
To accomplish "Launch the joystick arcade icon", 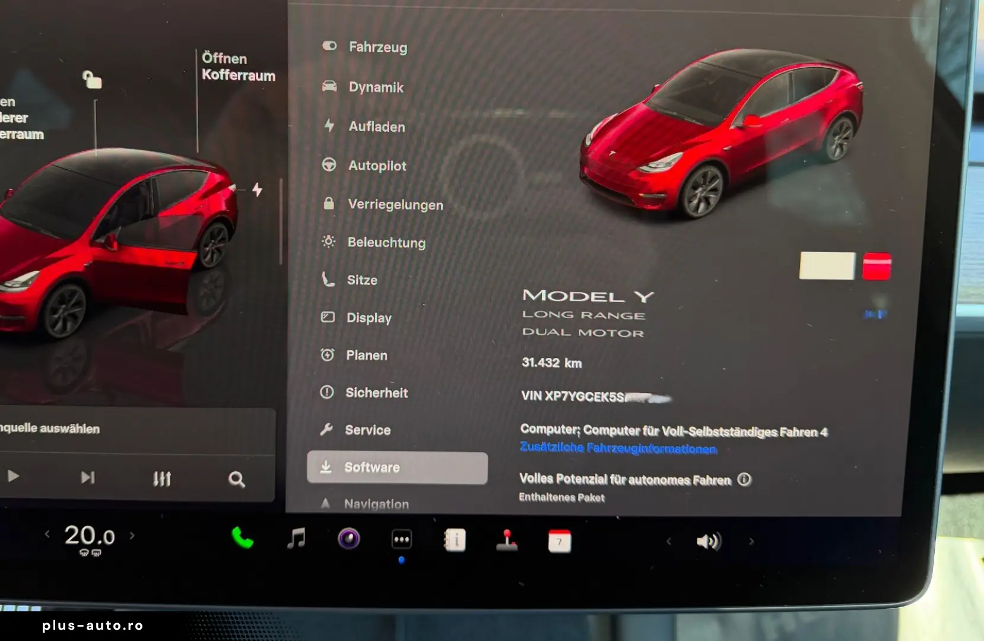I will (507, 541).
